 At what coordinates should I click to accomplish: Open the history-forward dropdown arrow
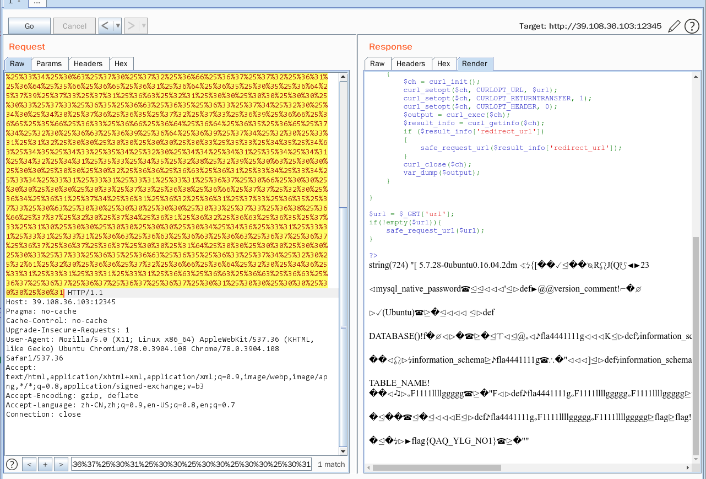pyautogui.click(x=144, y=25)
